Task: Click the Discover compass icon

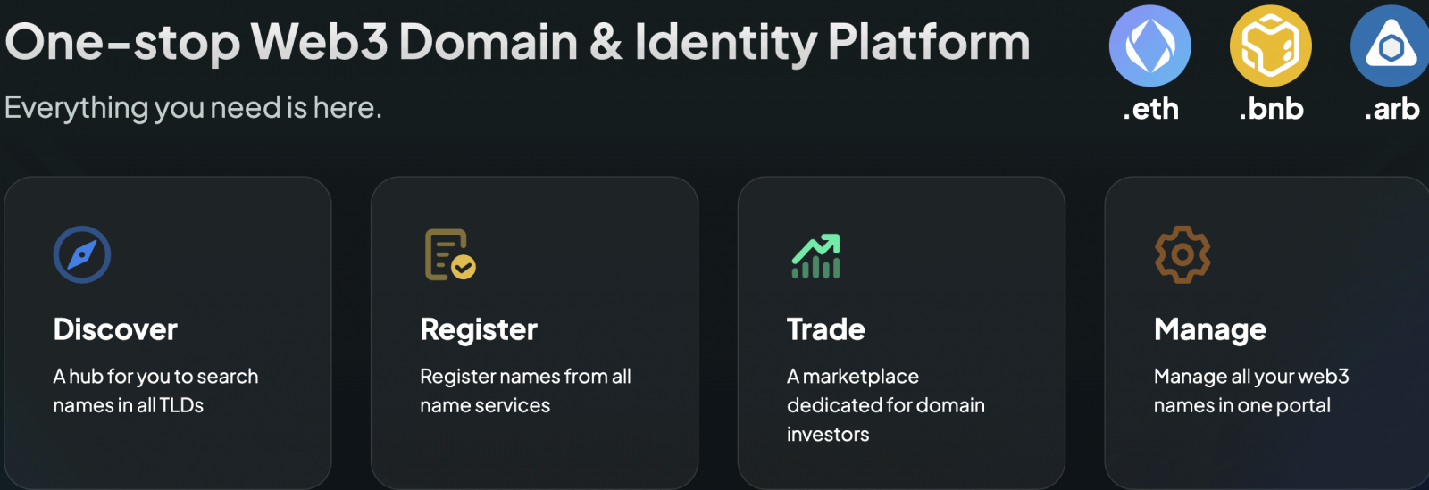Action: click(x=82, y=254)
